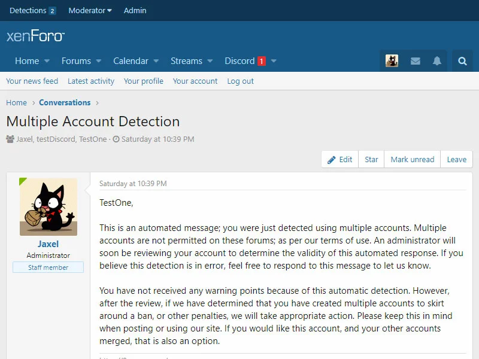This screenshot has height=359, width=479.
Task: Expand the Forums menu arrow
Action: (x=99, y=61)
